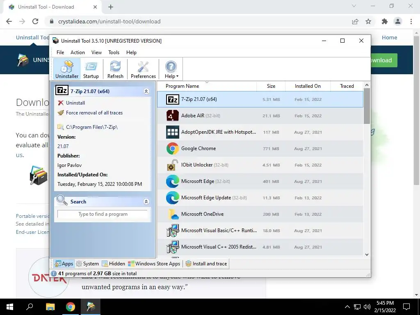Click the Home link on the webpage
Screen dimensions: 420x315
(390, 37)
